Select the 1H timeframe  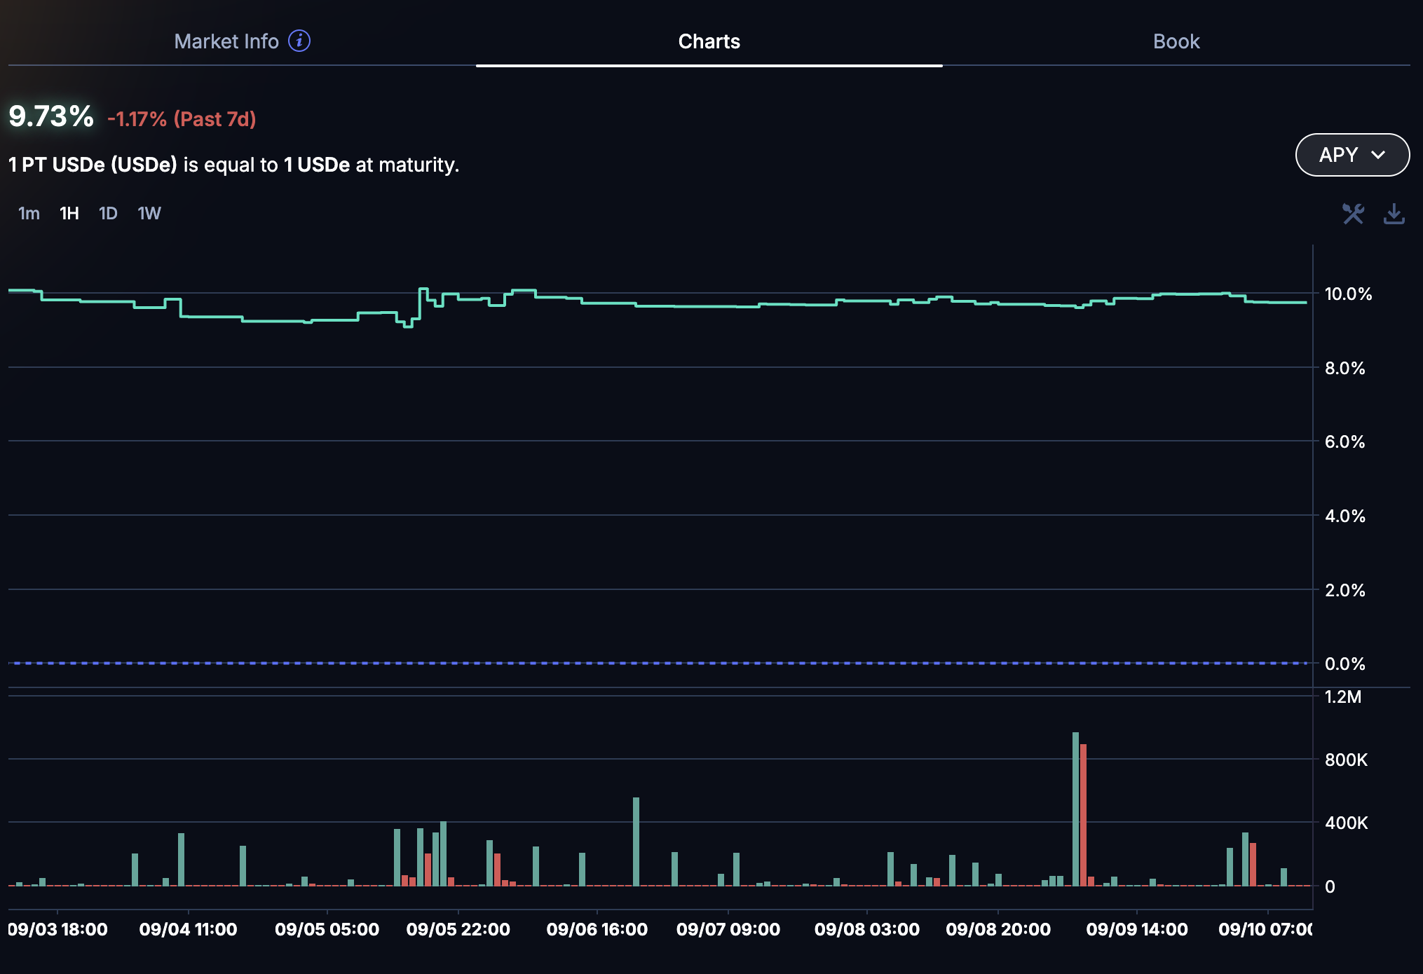tap(69, 213)
